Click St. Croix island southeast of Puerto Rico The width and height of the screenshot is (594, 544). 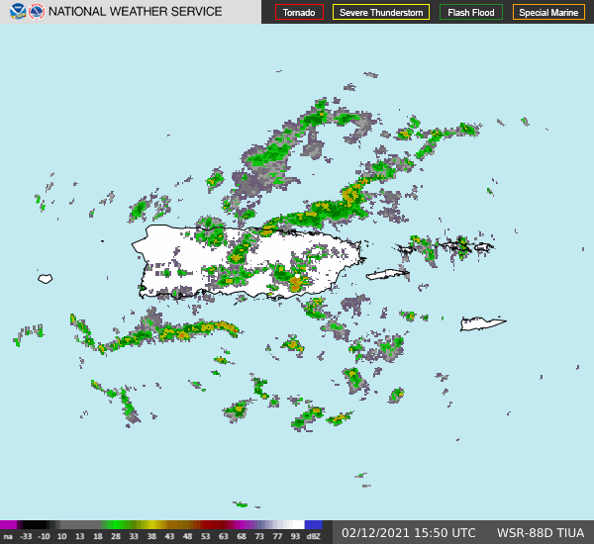coord(482,323)
